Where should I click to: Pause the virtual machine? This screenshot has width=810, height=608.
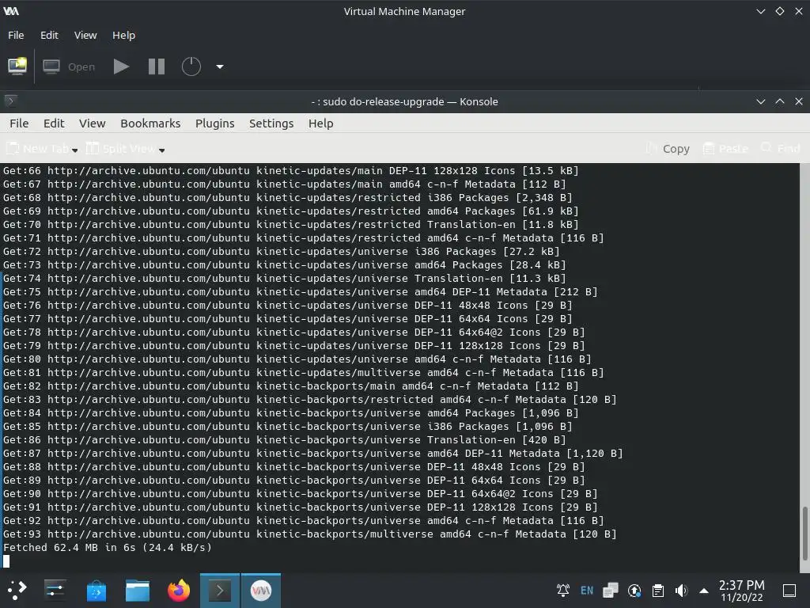pyautogui.click(x=156, y=66)
